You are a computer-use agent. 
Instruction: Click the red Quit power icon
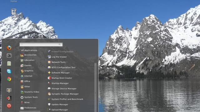pos(9,106)
